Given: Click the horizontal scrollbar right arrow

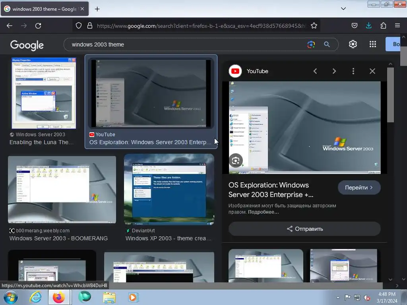Looking at the screenshot, I should (x=397, y=286).
